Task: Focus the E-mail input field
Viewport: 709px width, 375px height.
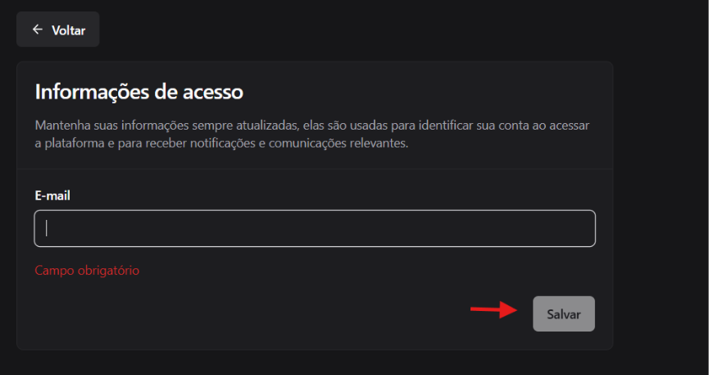Action: [315, 228]
